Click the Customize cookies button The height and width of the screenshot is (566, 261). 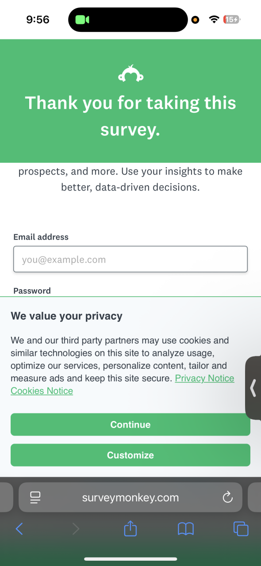pyautogui.click(x=130, y=455)
